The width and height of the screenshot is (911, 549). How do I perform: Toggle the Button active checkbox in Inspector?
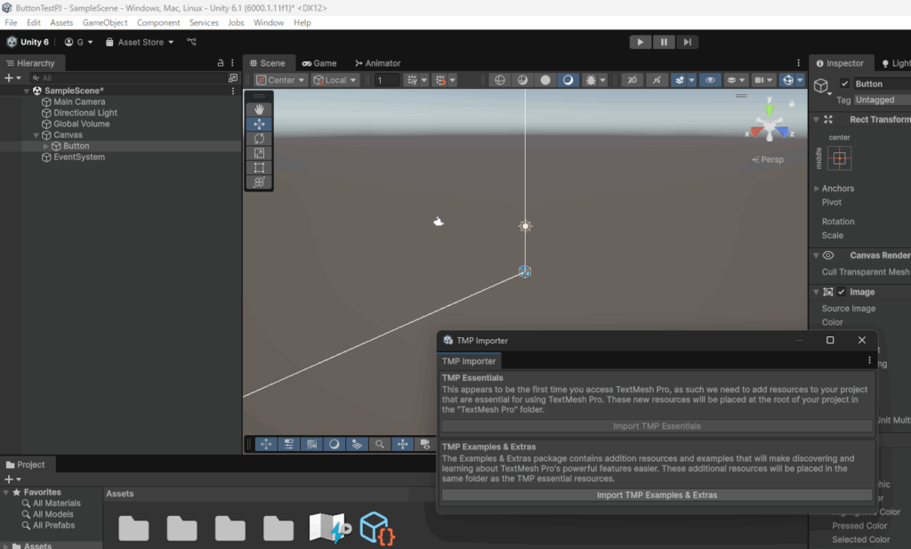point(845,84)
